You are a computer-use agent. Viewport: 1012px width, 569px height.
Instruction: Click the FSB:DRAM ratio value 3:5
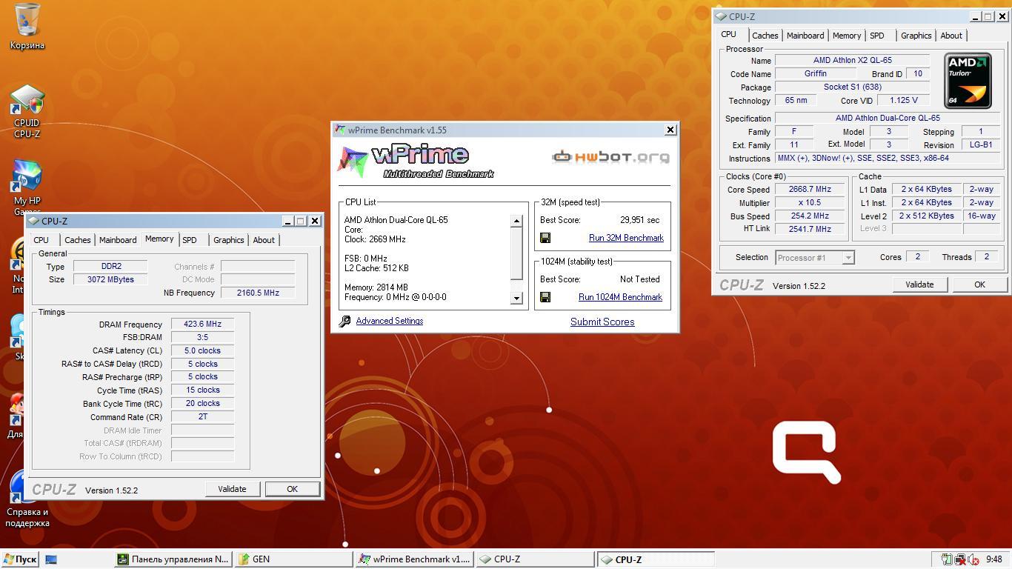click(x=202, y=337)
